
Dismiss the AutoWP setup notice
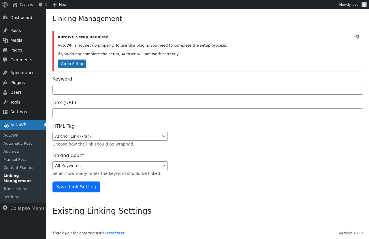[357, 37]
